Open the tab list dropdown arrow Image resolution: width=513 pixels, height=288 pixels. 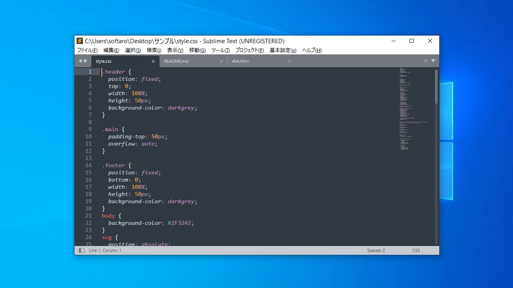(433, 61)
